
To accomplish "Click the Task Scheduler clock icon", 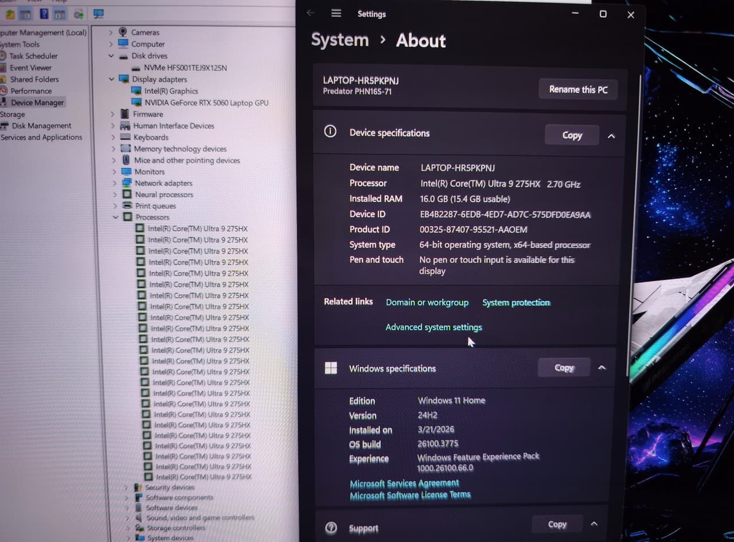I will 3,56.
